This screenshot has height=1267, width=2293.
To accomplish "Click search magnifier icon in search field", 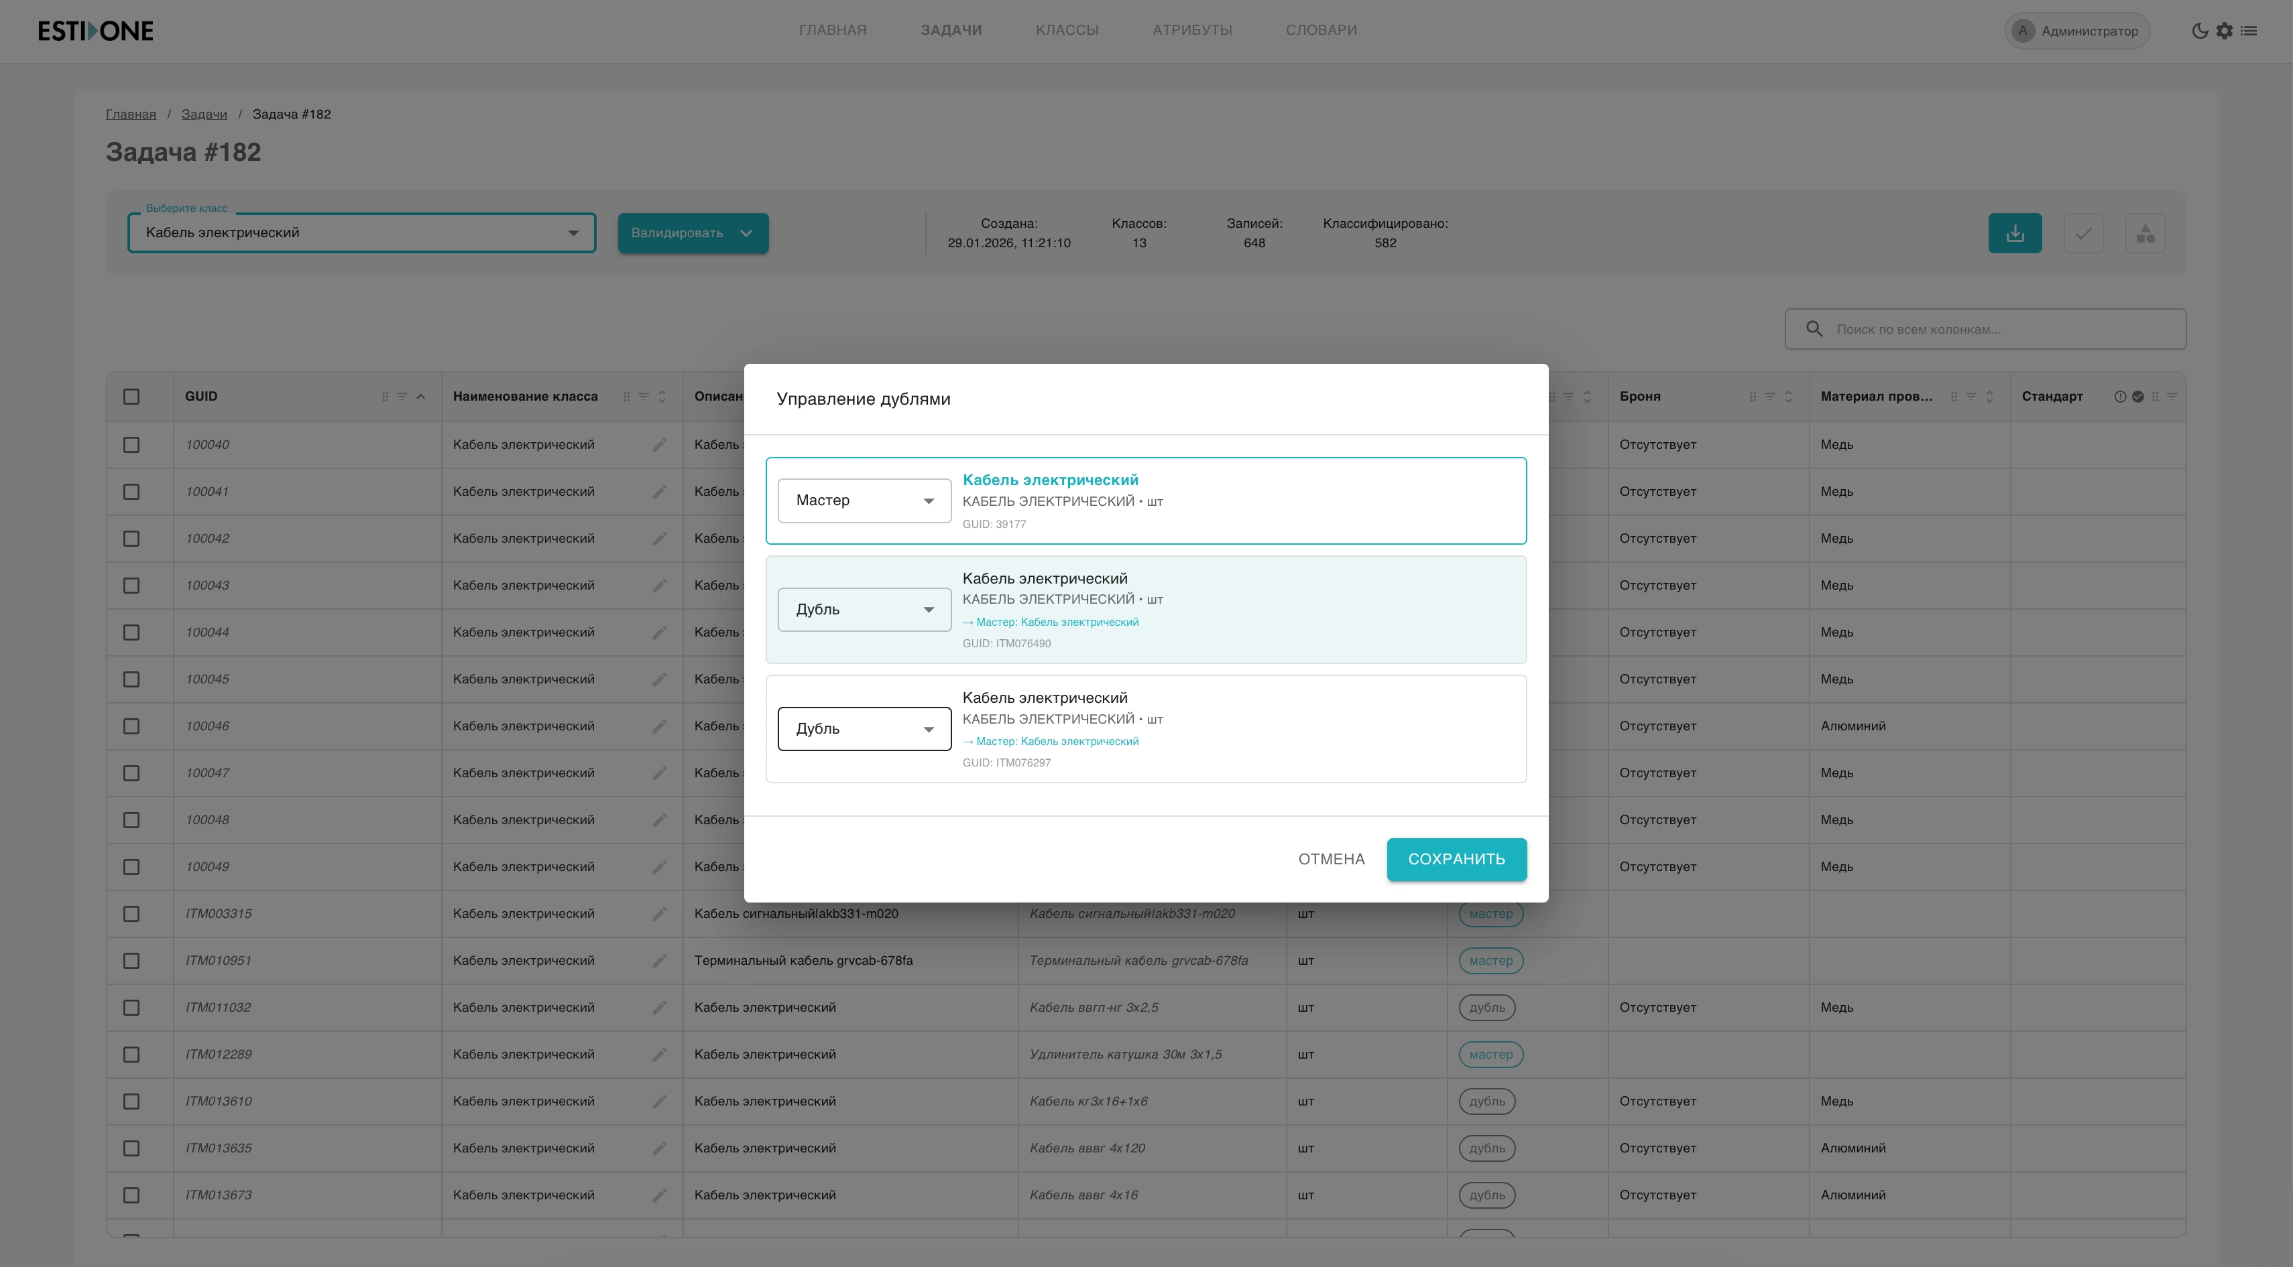I will [x=1813, y=329].
